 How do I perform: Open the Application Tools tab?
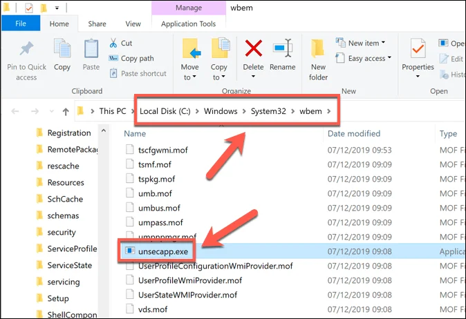click(189, 23)
